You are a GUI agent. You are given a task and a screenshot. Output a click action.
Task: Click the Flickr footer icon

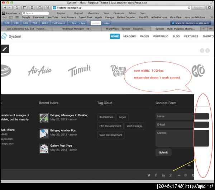click(179, 175)
